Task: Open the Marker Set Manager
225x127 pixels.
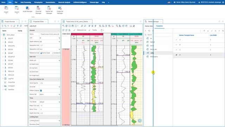Action: coord(49,10)
